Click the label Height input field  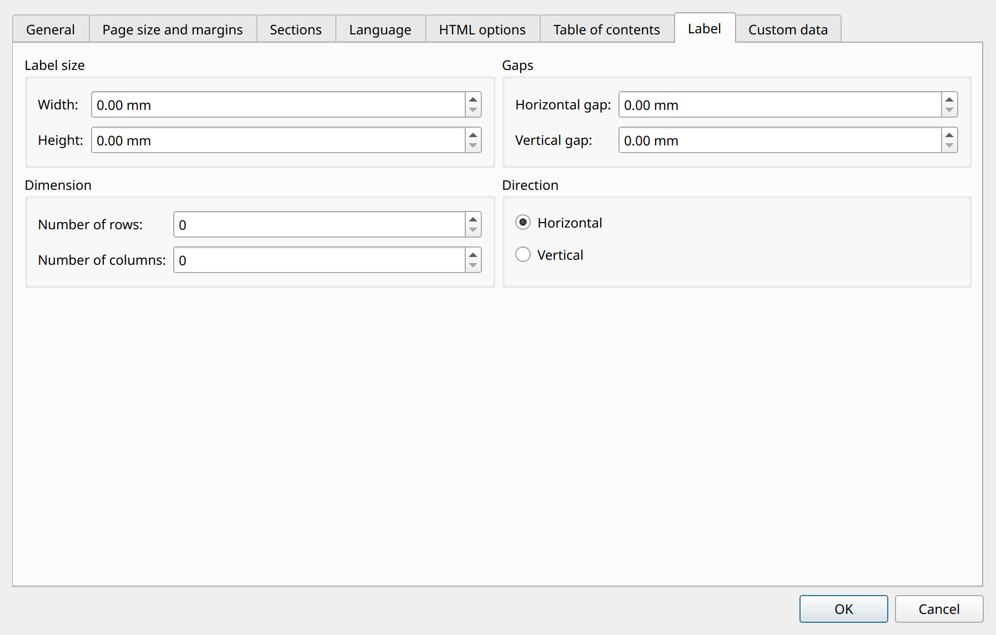click(x=278, y=140)
